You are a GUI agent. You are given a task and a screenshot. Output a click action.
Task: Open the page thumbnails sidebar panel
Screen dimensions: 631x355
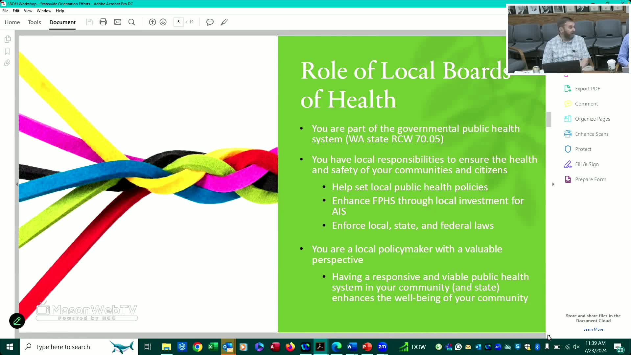click(7, 39)
